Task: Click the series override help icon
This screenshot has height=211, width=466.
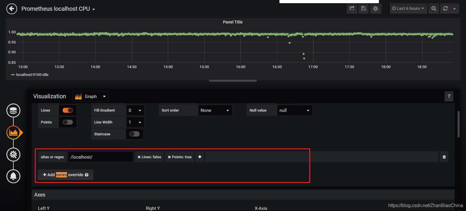Action: pos(87,175)
